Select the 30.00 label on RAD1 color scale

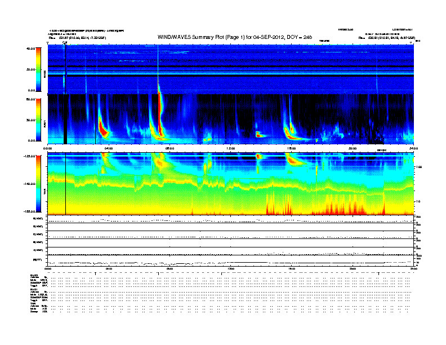coord(31,120)
